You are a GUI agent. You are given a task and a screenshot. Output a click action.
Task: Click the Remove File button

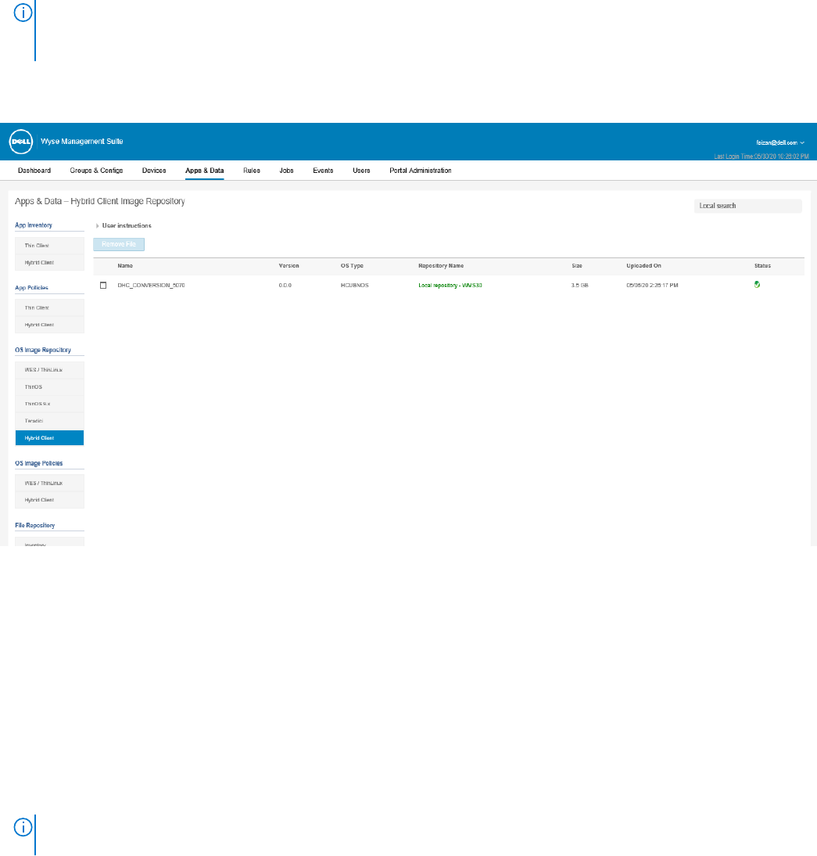(x=119, y=244)
